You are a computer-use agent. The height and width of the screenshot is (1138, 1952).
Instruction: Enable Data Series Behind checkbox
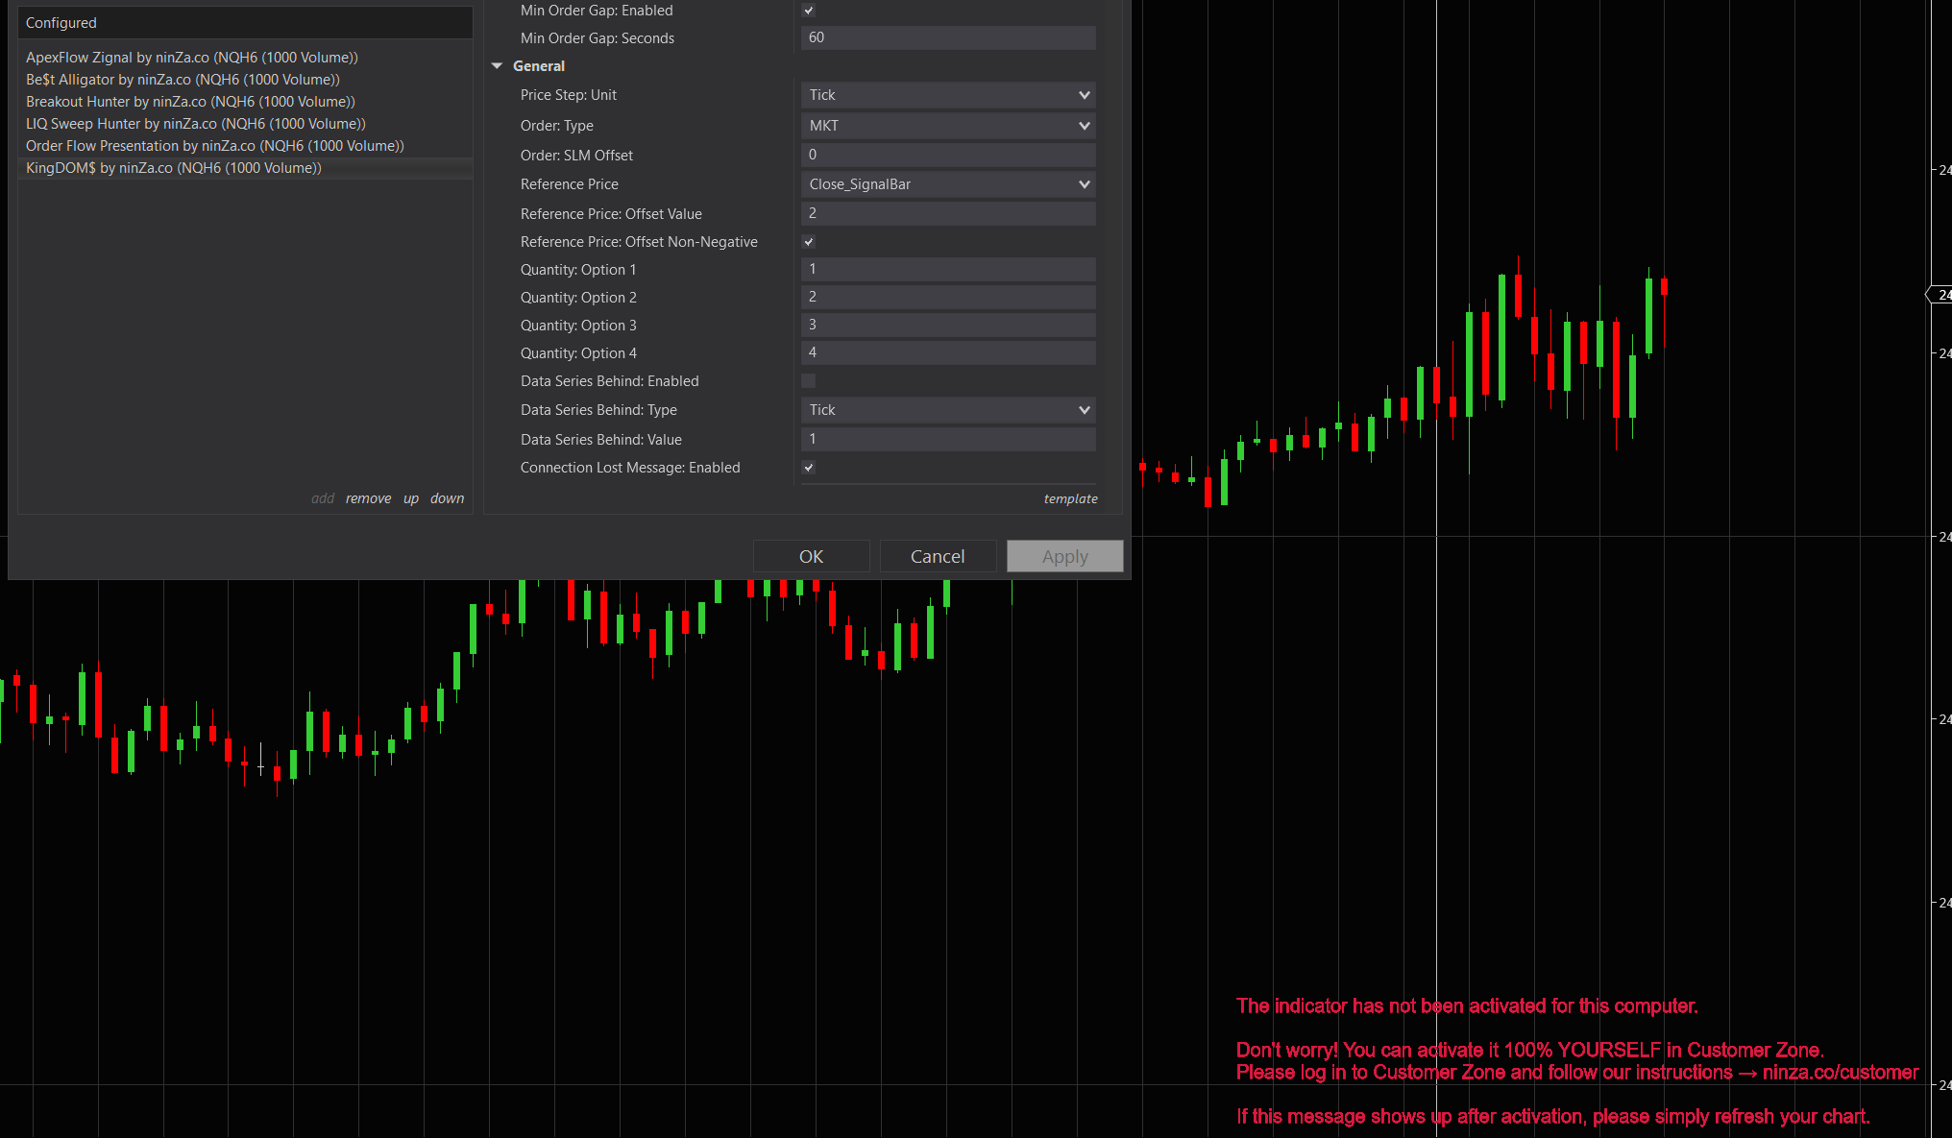(808, 381)
